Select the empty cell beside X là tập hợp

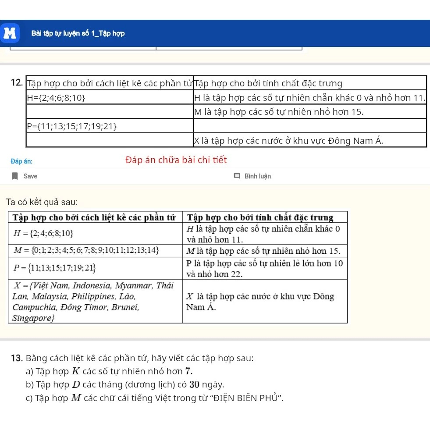110,140
